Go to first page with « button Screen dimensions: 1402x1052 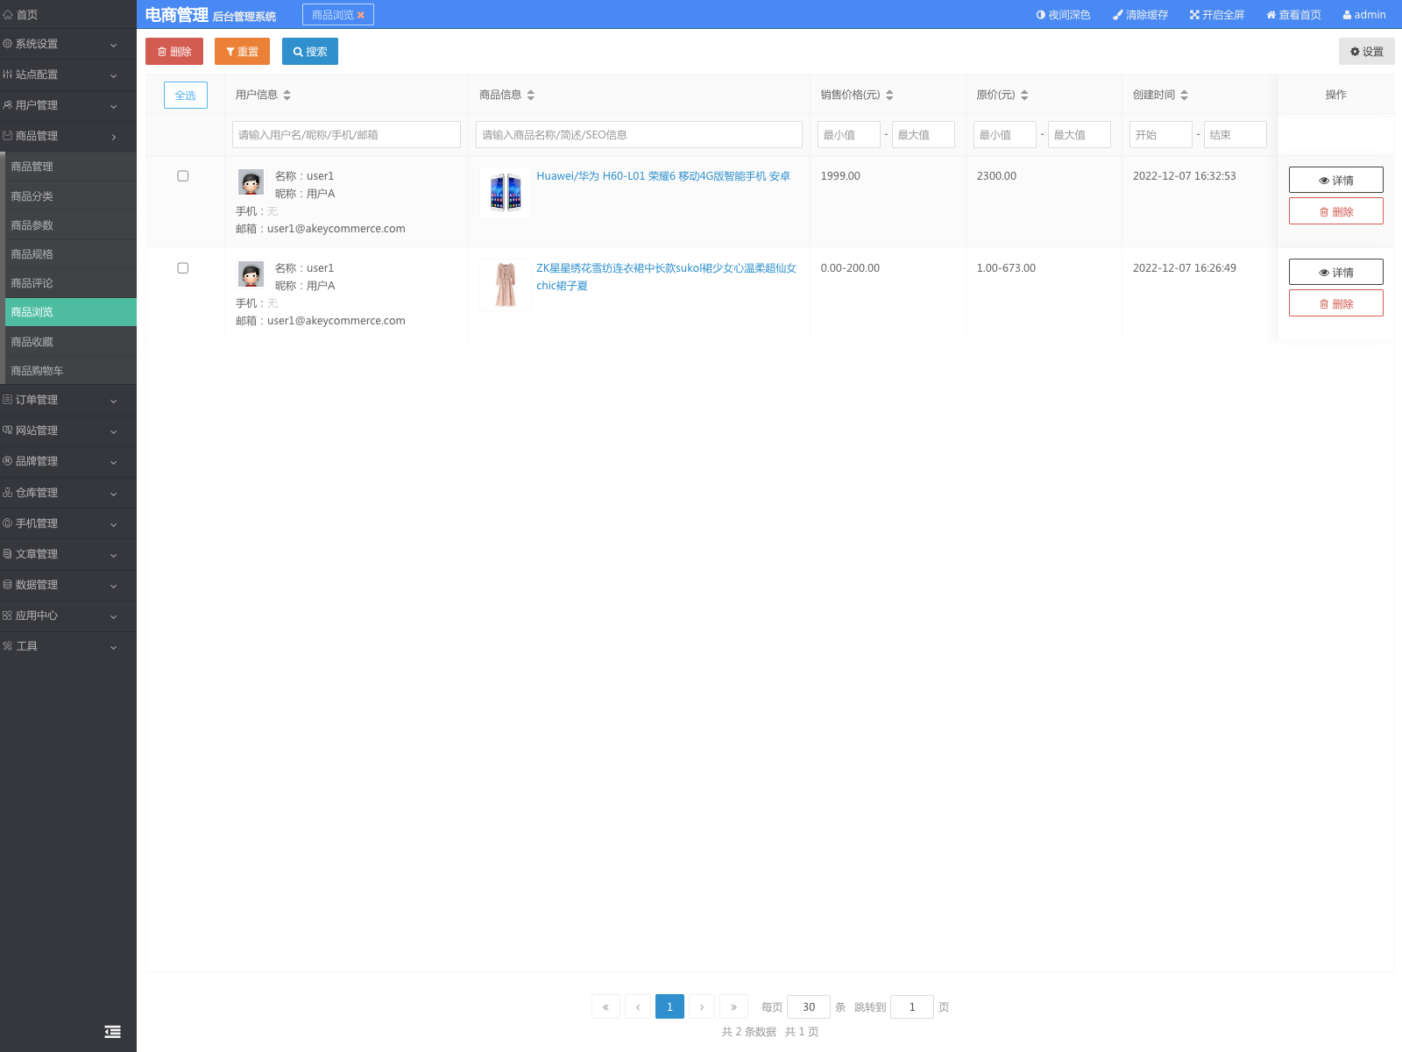click(605, 1006)
